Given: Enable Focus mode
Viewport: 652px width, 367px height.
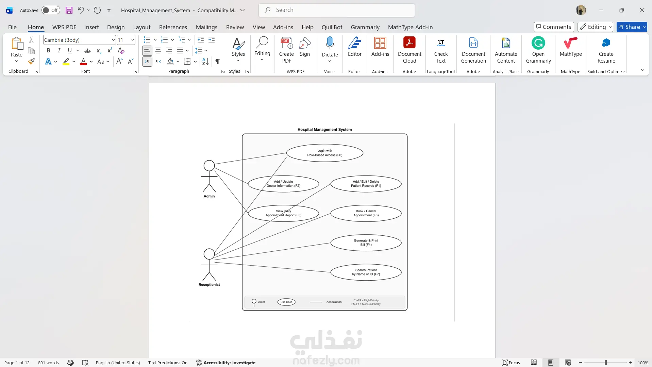Looking at the screenshot, I should click(x=511, y=363).
